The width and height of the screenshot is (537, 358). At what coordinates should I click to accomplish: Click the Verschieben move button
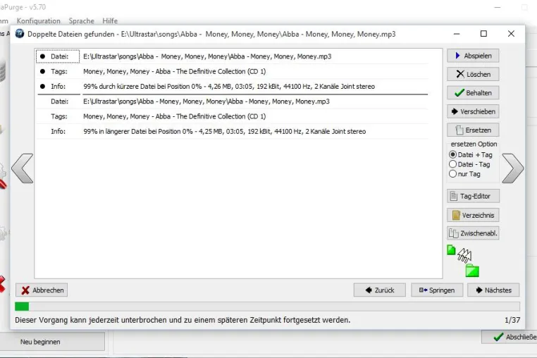click(473, 111)
